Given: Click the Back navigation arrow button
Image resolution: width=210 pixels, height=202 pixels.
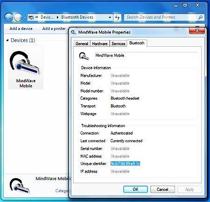Looking at the screenshot, I should click(x=9, y=17).
